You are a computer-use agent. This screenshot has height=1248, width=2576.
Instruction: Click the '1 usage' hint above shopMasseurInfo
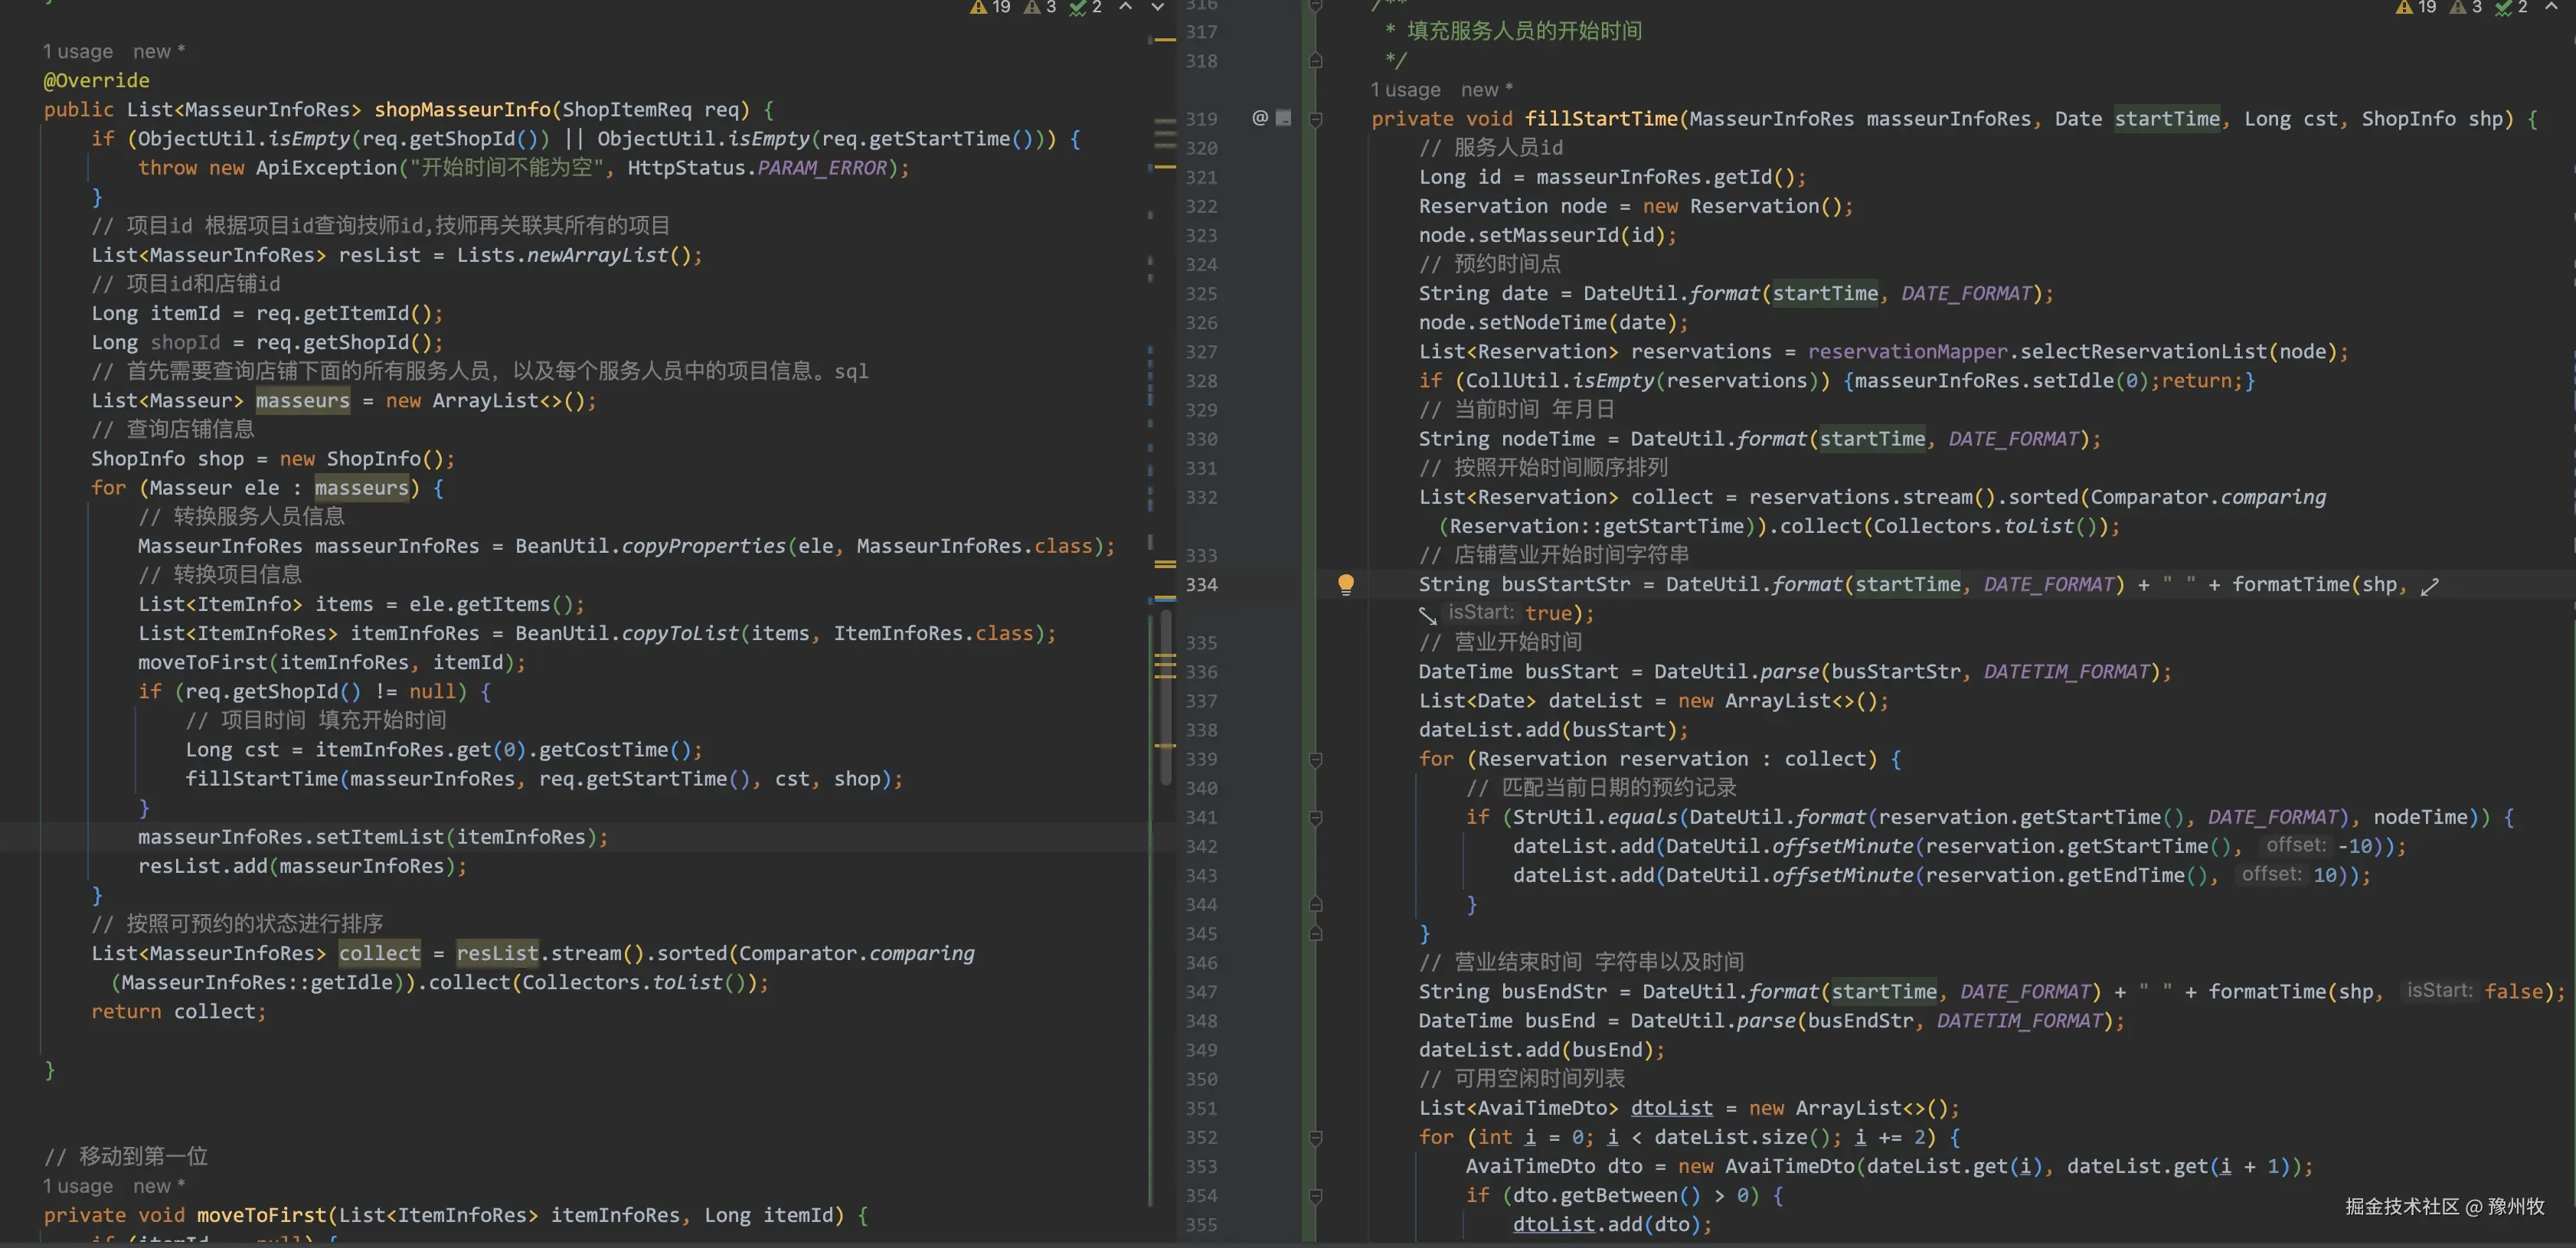(78, 51)
